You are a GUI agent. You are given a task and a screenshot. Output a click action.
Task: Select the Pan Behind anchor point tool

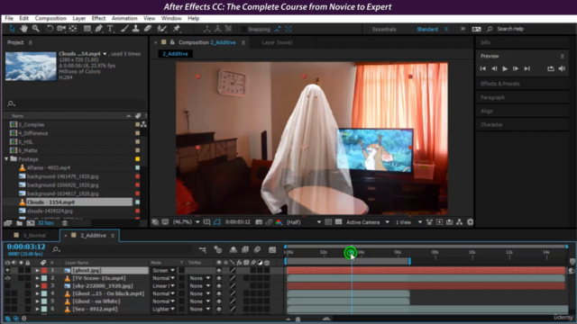pos(73,29)
